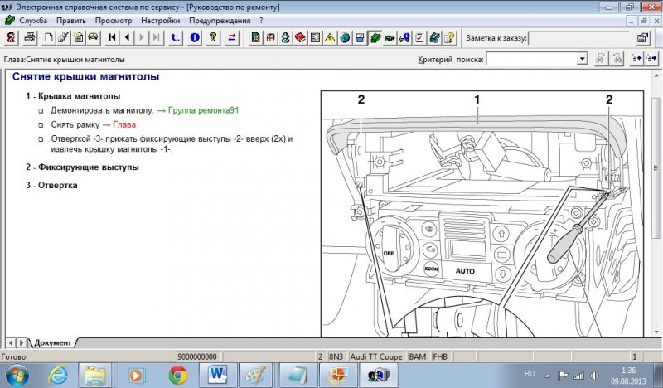663x388 pixels.
Task: Click the teal books stack icon
Action: [434, 37]
